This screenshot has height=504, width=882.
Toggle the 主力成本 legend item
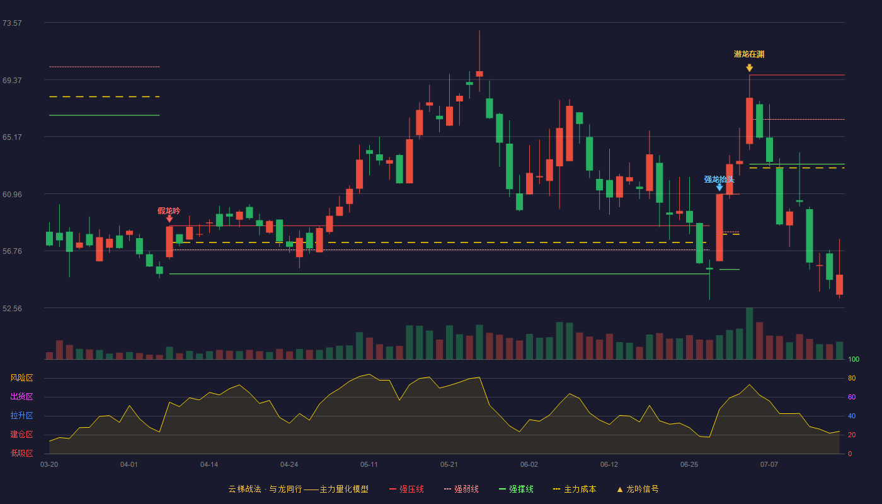point(574,489)
